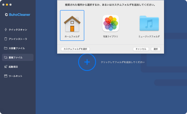Click the 写真ライブラリ label

[x=110, y=36]
